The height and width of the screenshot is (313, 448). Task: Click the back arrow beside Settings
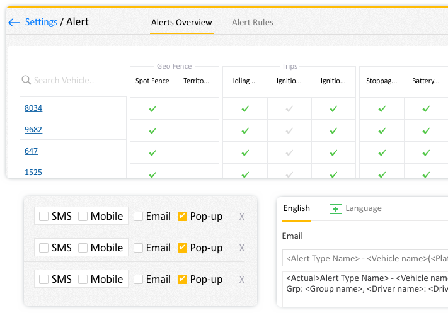click(14, 23)
